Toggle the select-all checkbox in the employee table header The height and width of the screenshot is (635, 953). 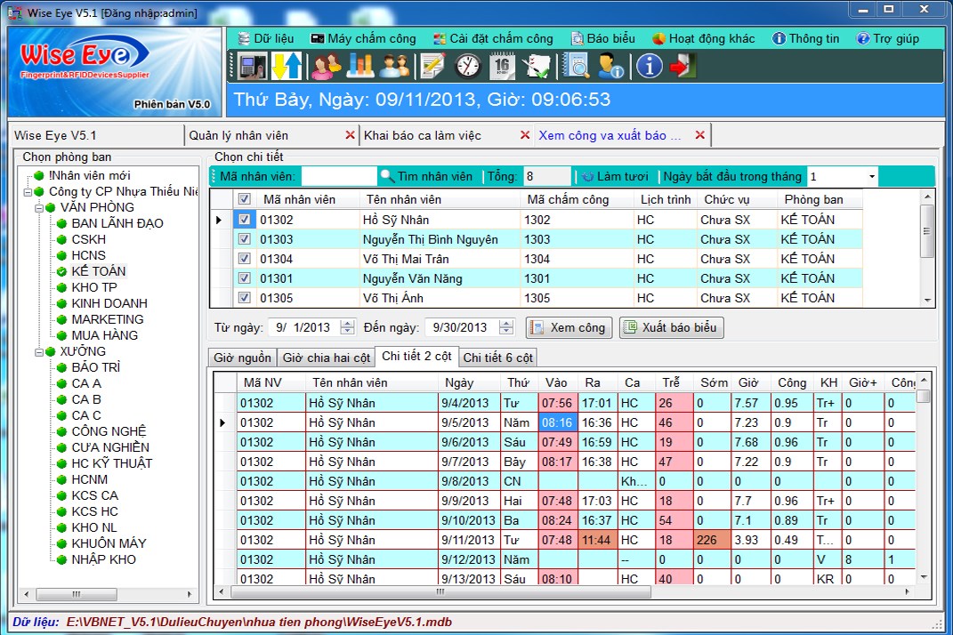(245, 200)
